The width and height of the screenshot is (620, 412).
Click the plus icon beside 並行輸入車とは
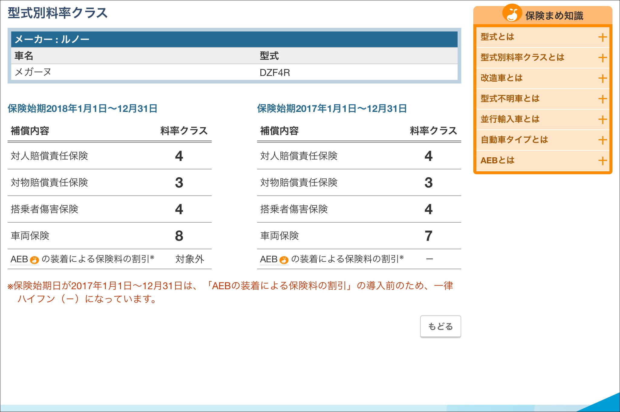pos(602,120)
